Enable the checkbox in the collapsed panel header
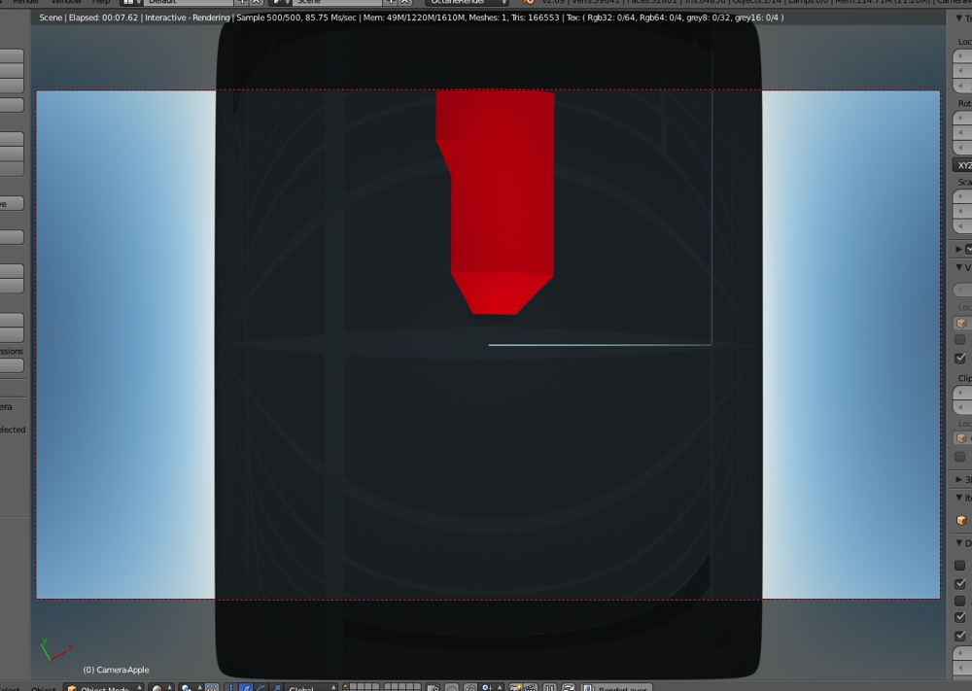This screenshot has height=691, width=972. [x=968, y=249]
